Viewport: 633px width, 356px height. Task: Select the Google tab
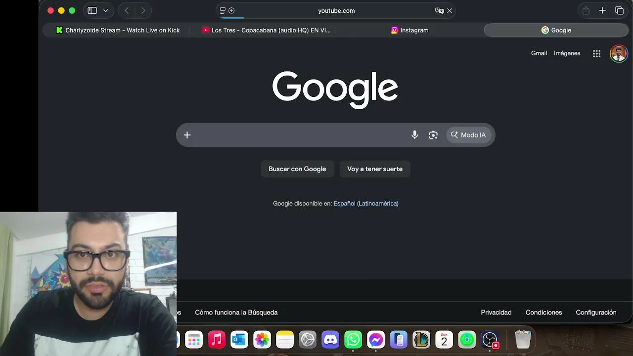(556, 30)
